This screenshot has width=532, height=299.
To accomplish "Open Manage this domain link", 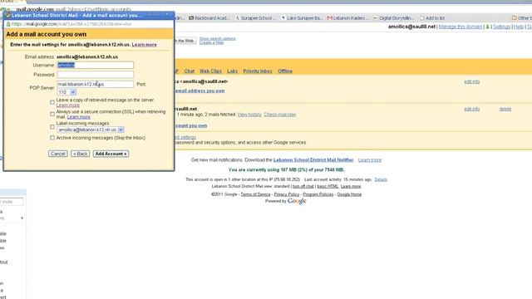I will 460,27.
